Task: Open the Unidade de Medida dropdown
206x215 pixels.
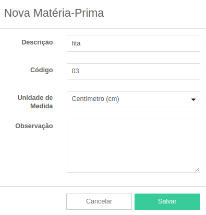Action: [134, 99]
